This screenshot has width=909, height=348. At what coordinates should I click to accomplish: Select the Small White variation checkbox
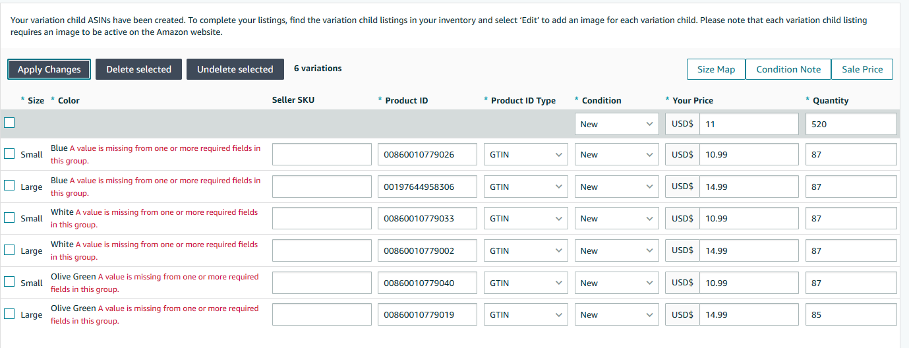point(9,217)
